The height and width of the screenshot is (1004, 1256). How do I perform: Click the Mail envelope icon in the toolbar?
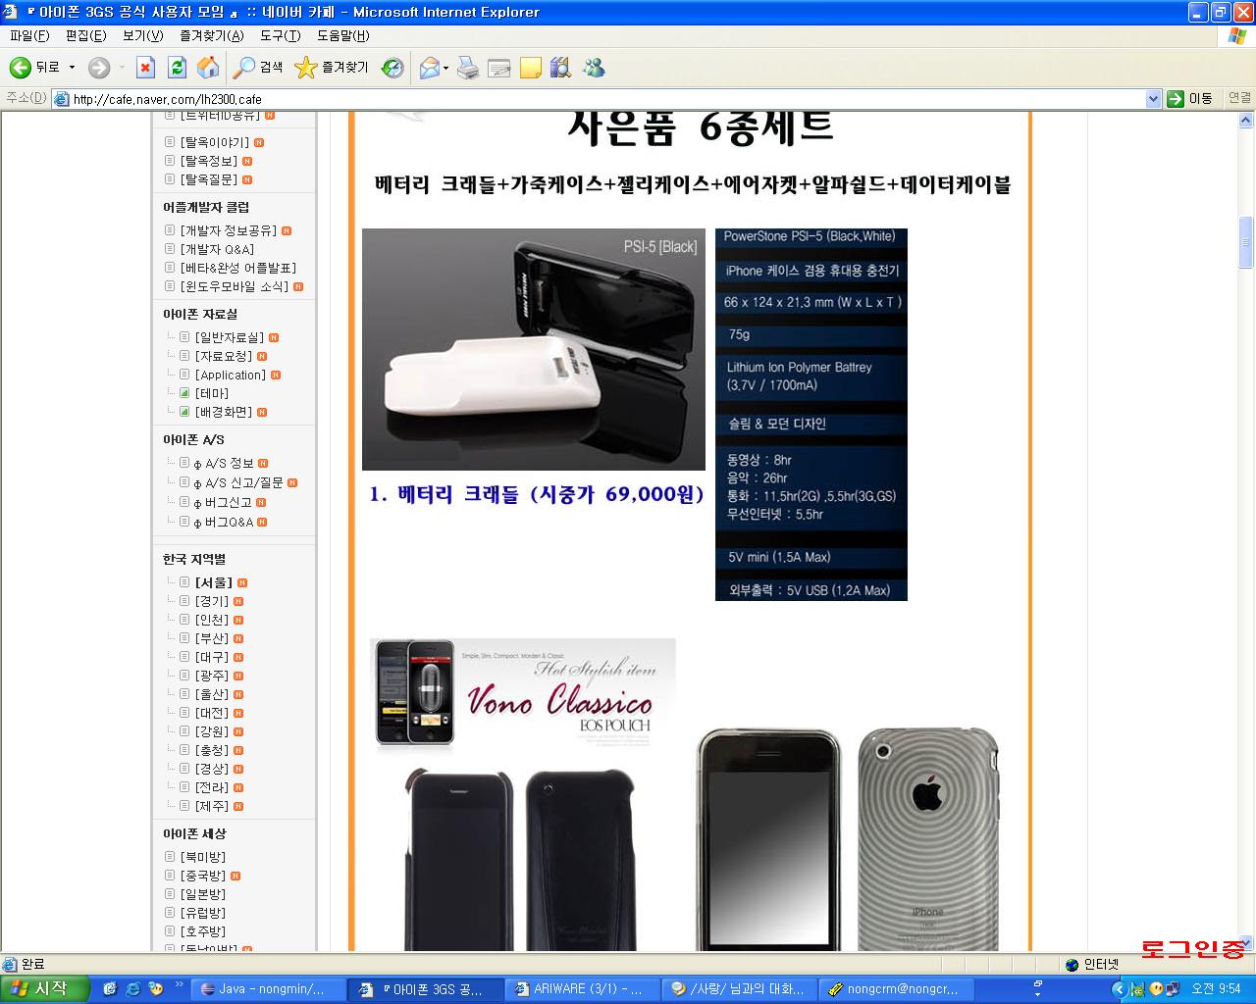[x=429, y=68]
